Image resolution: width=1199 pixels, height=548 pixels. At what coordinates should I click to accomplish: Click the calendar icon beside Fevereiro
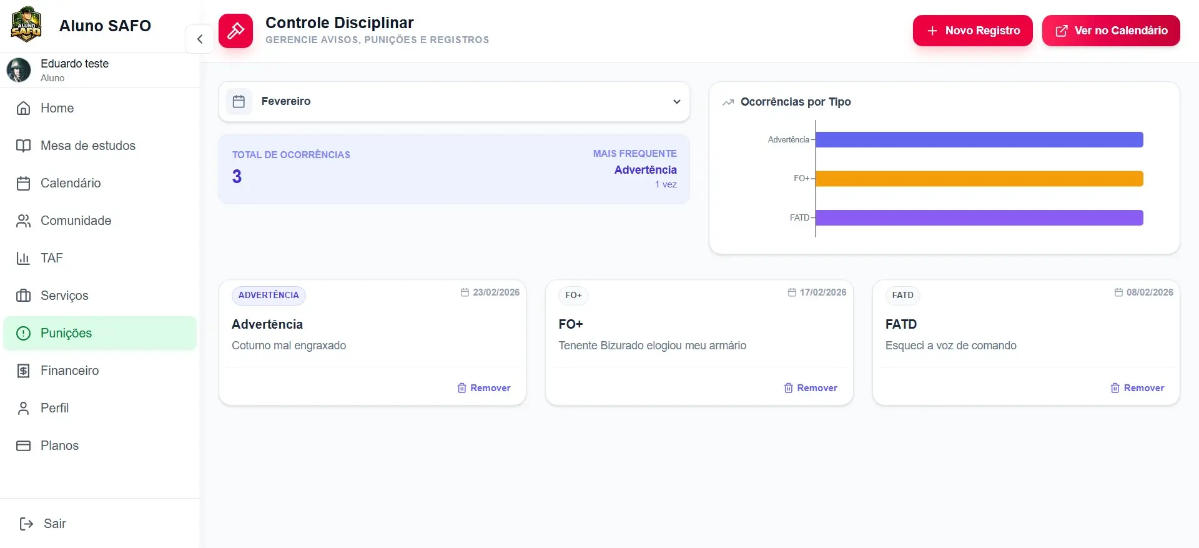pyautogui.click(x=239, y=101)
